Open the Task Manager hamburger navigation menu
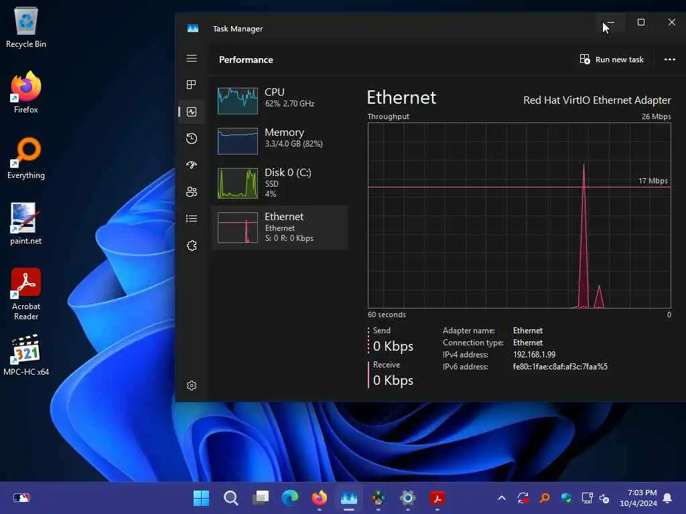The width and height of the screenshot is (686, 514). [192, 58]
